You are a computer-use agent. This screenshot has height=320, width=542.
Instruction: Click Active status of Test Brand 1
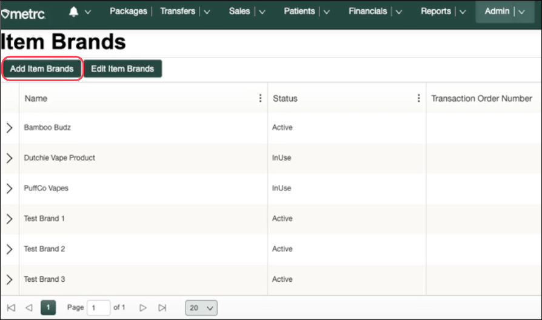pyautogui.click(x=282, y=219)
